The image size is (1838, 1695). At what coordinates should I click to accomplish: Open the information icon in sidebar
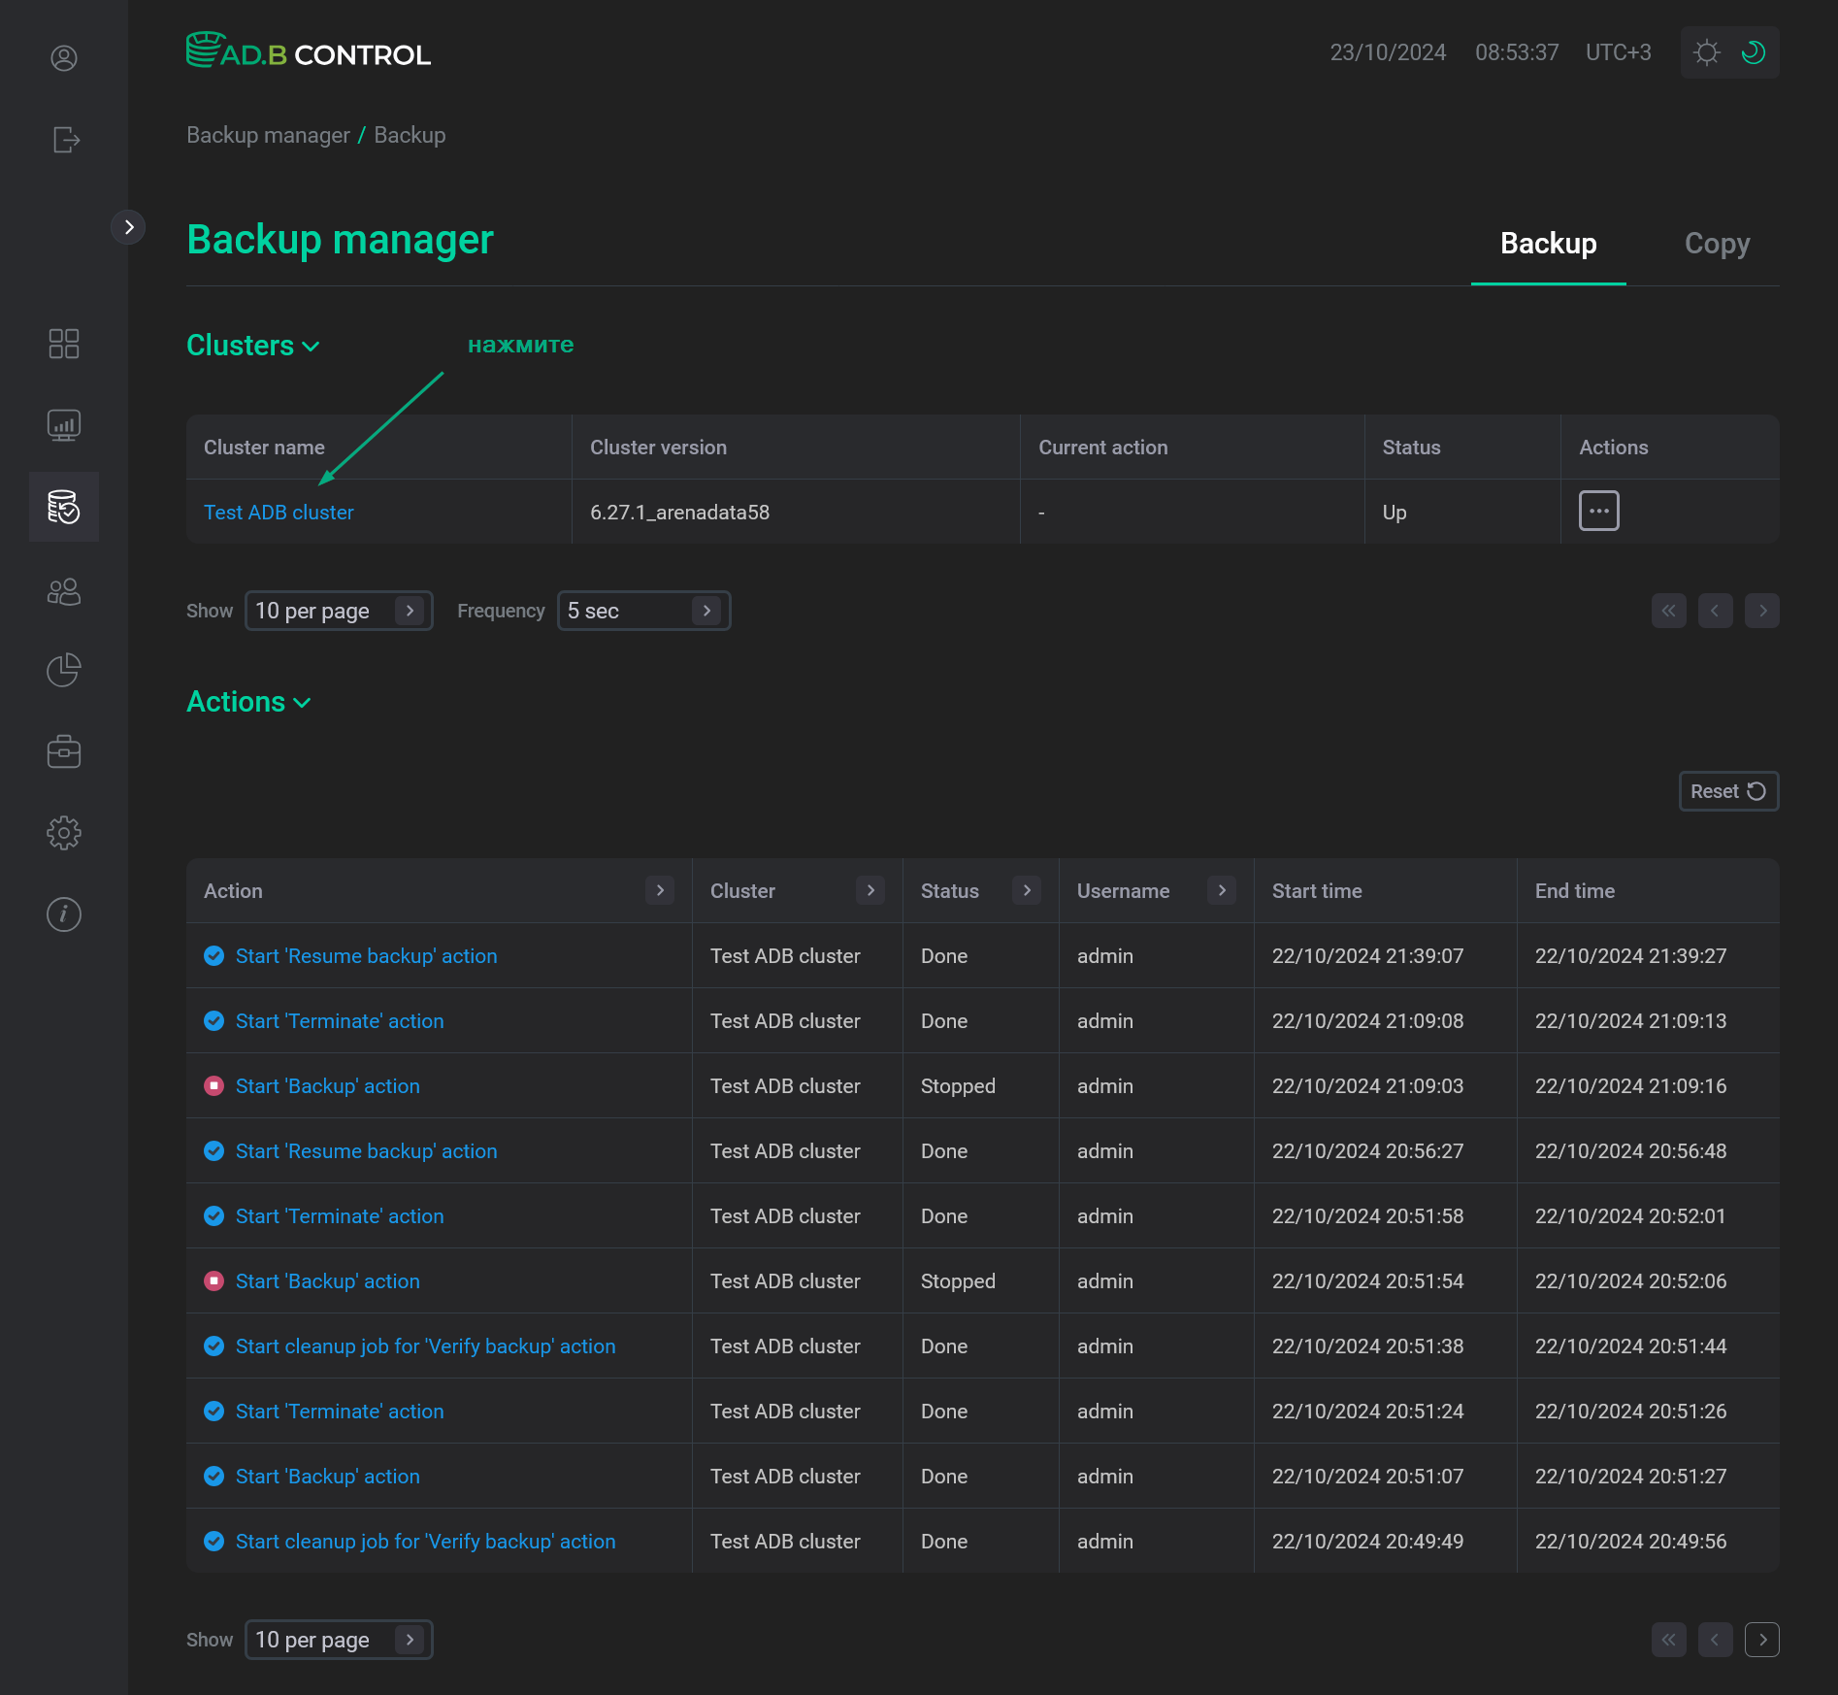[x=64, y=914]
